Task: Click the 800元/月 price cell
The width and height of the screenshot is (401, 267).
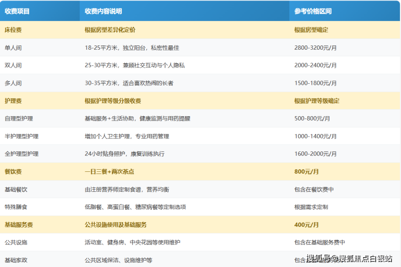Action: coord(305,171)
